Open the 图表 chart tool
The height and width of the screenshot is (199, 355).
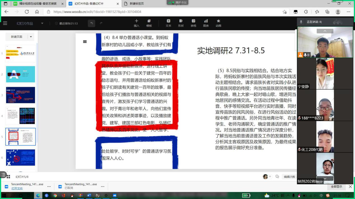(206, 21)
